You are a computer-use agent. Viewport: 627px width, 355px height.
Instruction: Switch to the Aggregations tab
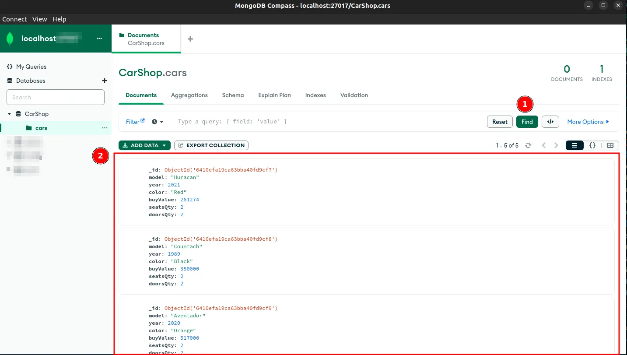189,95
